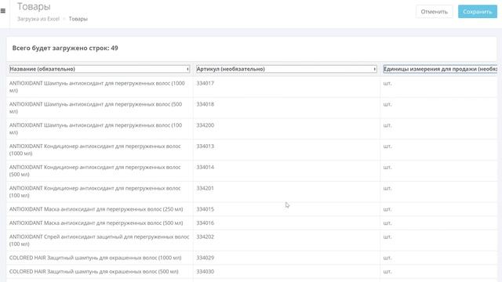Select the 334201 article cell
The width and height of the screenshot is (502, 282).
coord(206,188)
